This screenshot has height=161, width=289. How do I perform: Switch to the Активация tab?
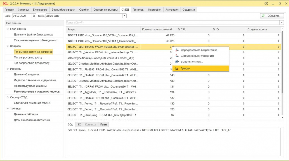pyautogui.click(x=172, y=10)
